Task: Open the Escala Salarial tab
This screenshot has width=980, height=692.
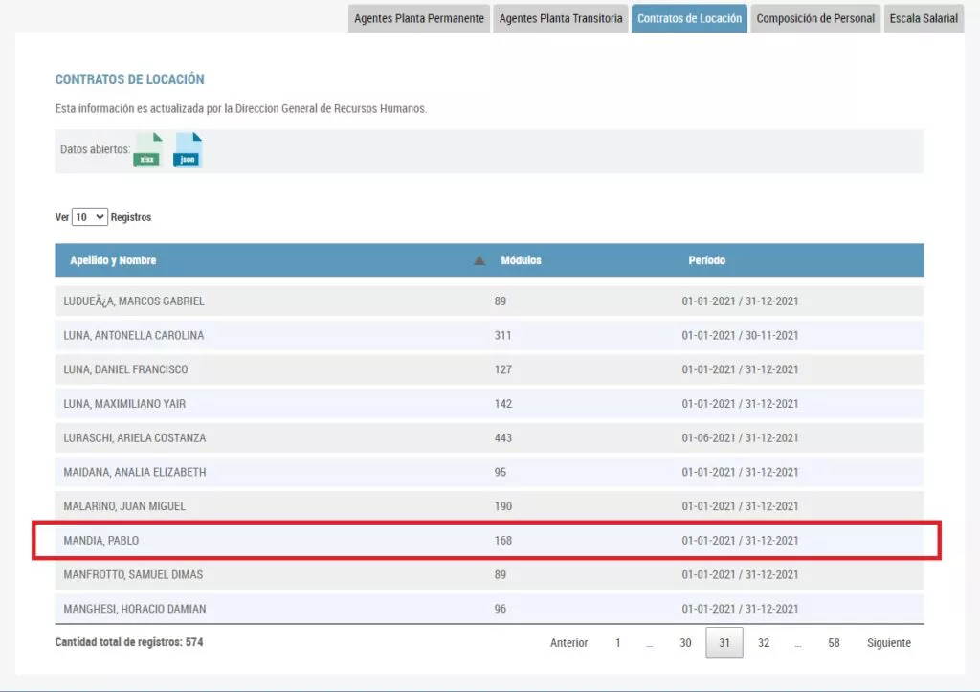Action: coord(923,18)
